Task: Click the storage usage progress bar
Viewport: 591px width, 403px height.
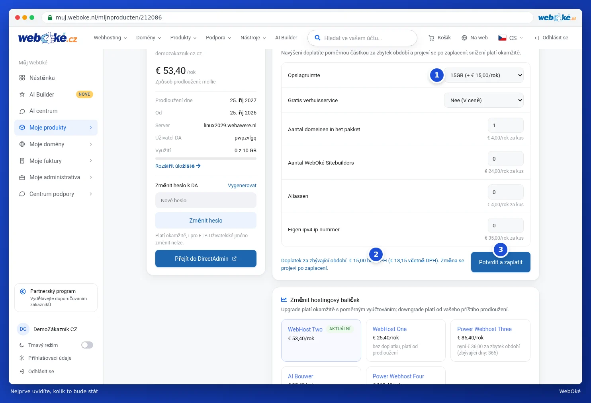Action: click(206, 159)
